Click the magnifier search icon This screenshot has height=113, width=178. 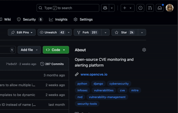[40, 8]
